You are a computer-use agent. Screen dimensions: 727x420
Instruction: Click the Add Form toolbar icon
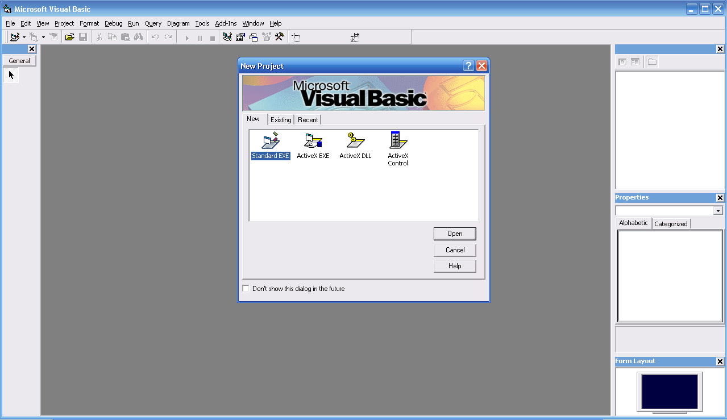(34, 37)
